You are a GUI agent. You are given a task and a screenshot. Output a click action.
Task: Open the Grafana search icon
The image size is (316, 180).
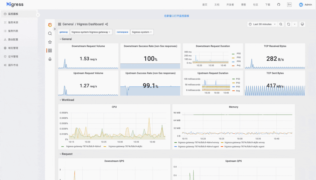[x=50, y=33]
